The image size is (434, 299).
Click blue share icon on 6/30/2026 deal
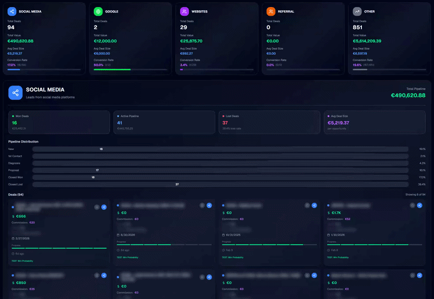pos(209,206)
